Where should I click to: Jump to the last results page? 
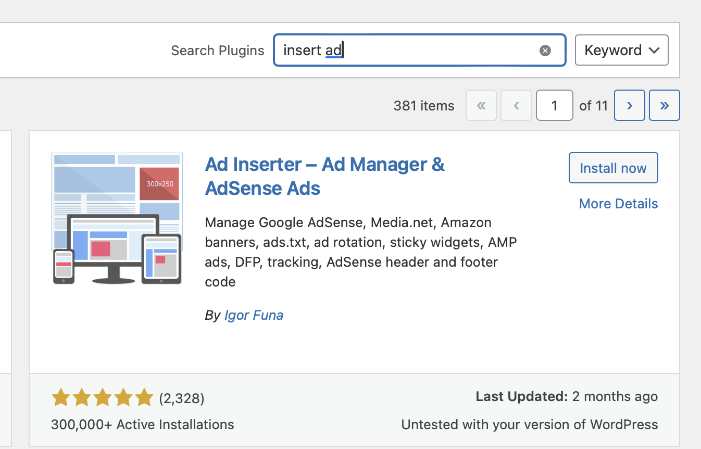[664, 106]
